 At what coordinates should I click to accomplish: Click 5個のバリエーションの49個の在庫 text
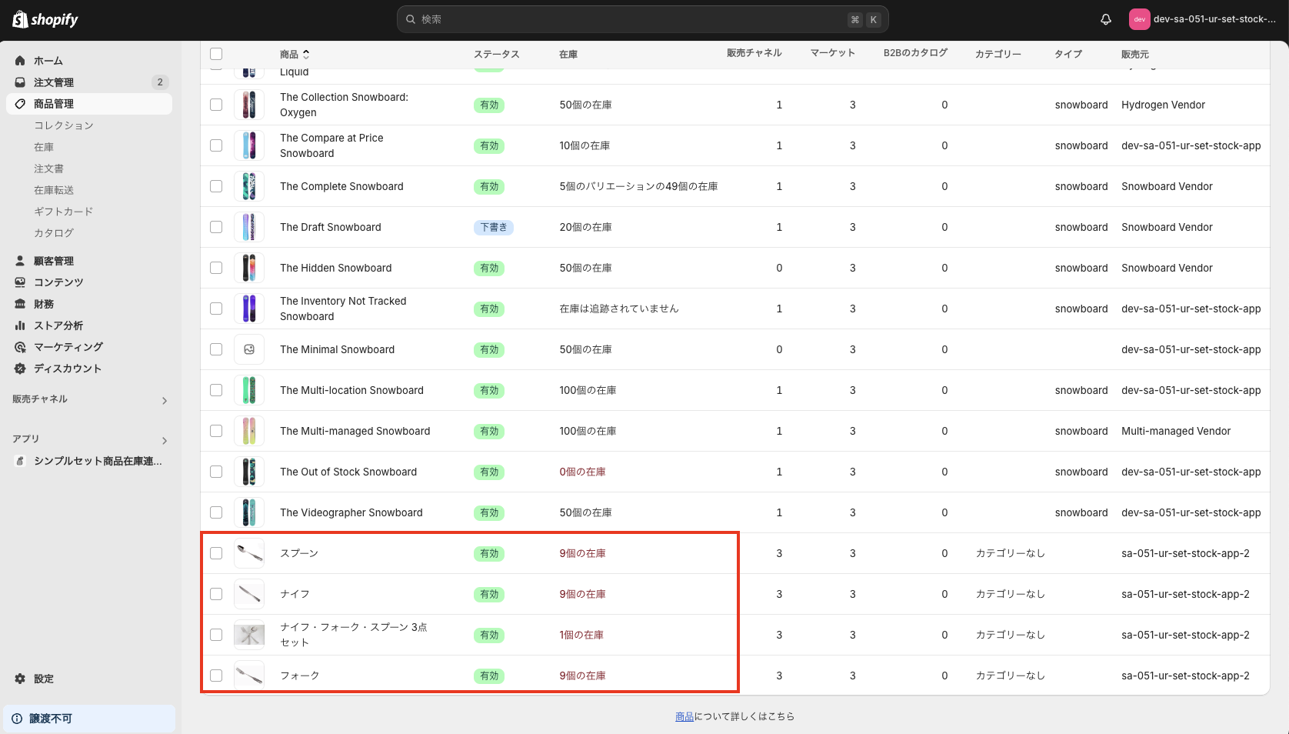(638, 186)
